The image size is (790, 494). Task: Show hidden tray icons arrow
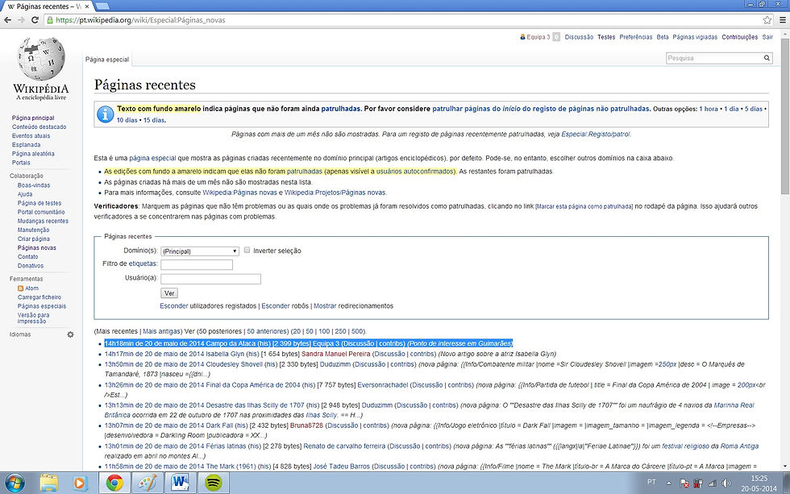click(x=668, y=484)
